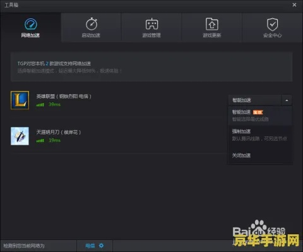Open the 安全中心 tab

(272, 28)
